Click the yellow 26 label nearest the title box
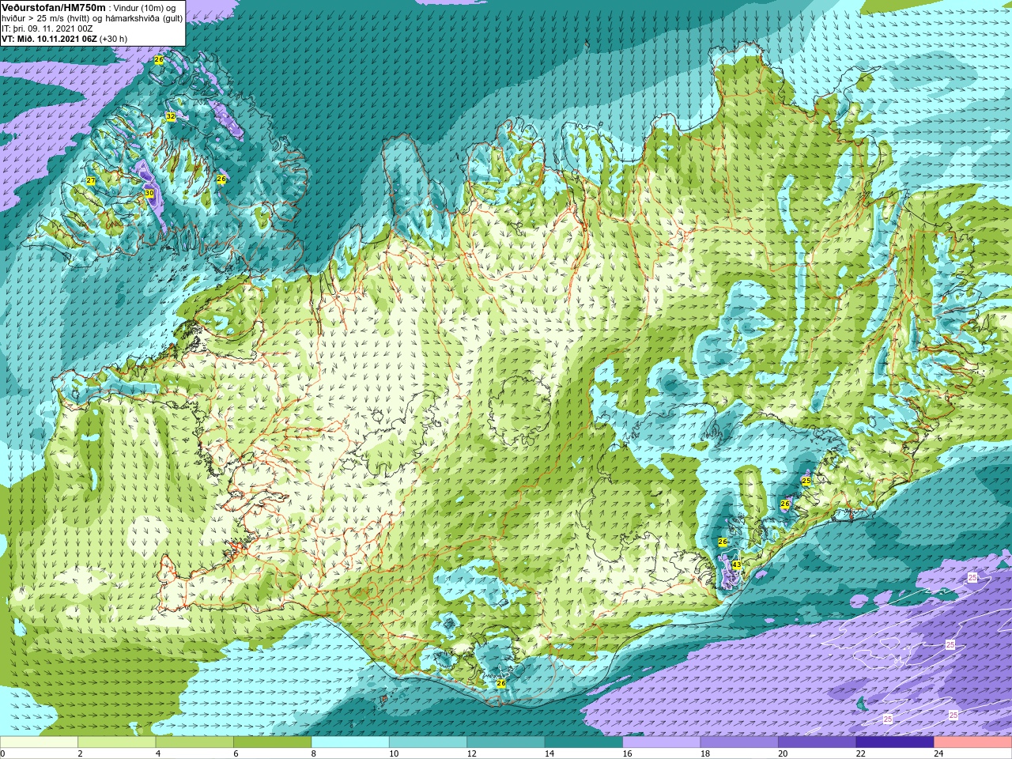This screenshot has height=759, width=1012. [159, 60]
